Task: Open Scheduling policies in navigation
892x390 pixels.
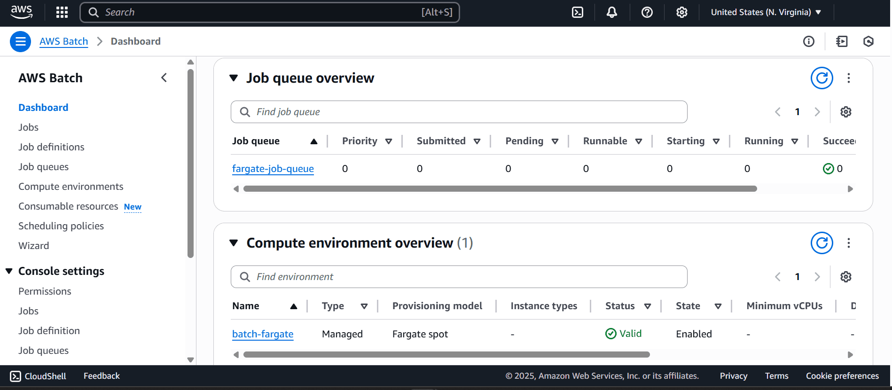Action: (61, 226)
